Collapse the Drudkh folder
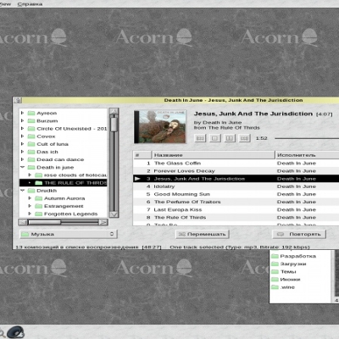Screen dimensions: 339x339 pyautogui.click(x=23, y=191)
